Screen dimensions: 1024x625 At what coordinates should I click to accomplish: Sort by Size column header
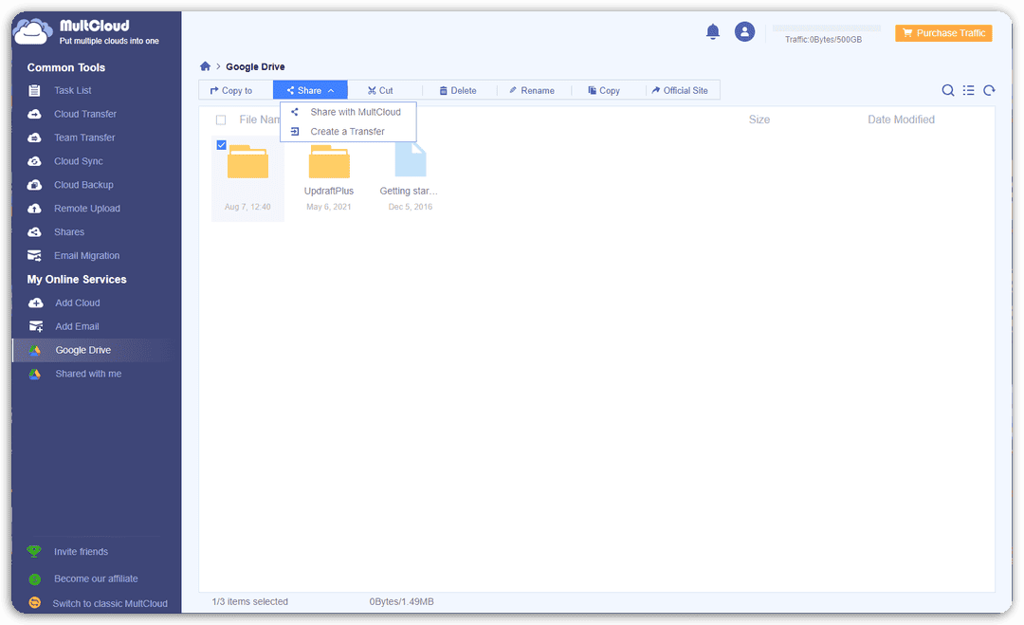point(759,119)
